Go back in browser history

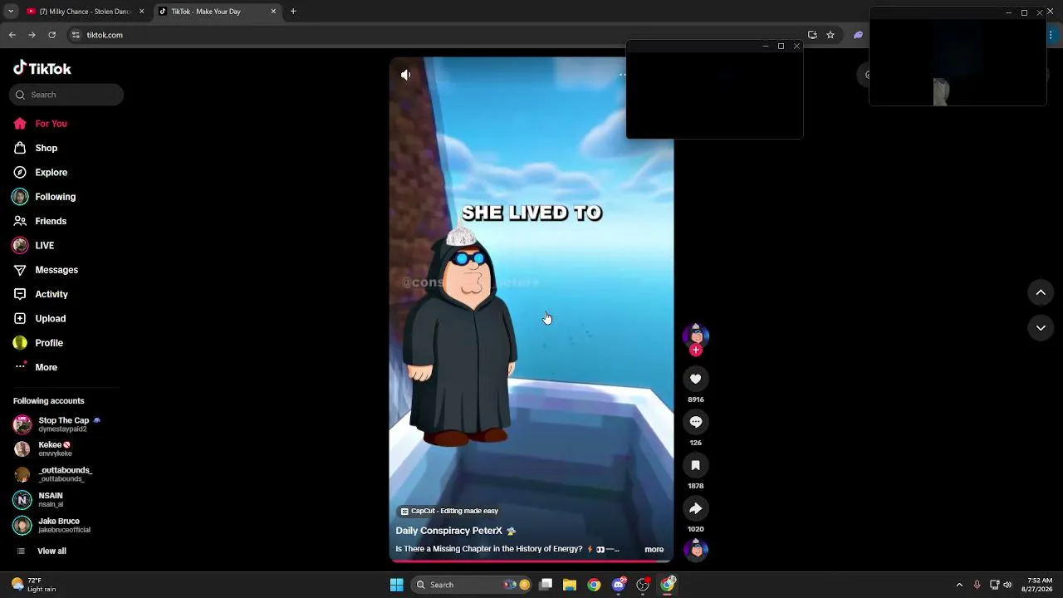(12, 35)
